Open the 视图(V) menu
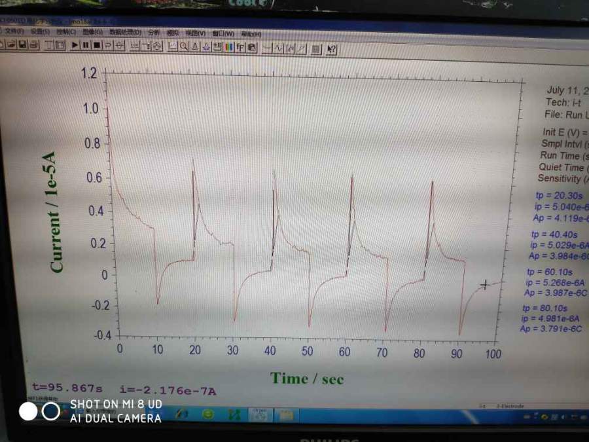589x442 pixels. 196,33
